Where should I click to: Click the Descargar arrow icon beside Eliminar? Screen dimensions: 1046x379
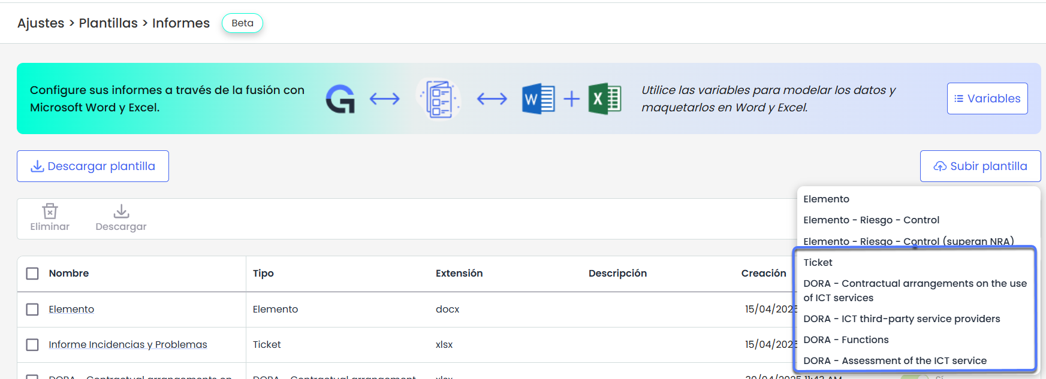click(x=121, y=211)
